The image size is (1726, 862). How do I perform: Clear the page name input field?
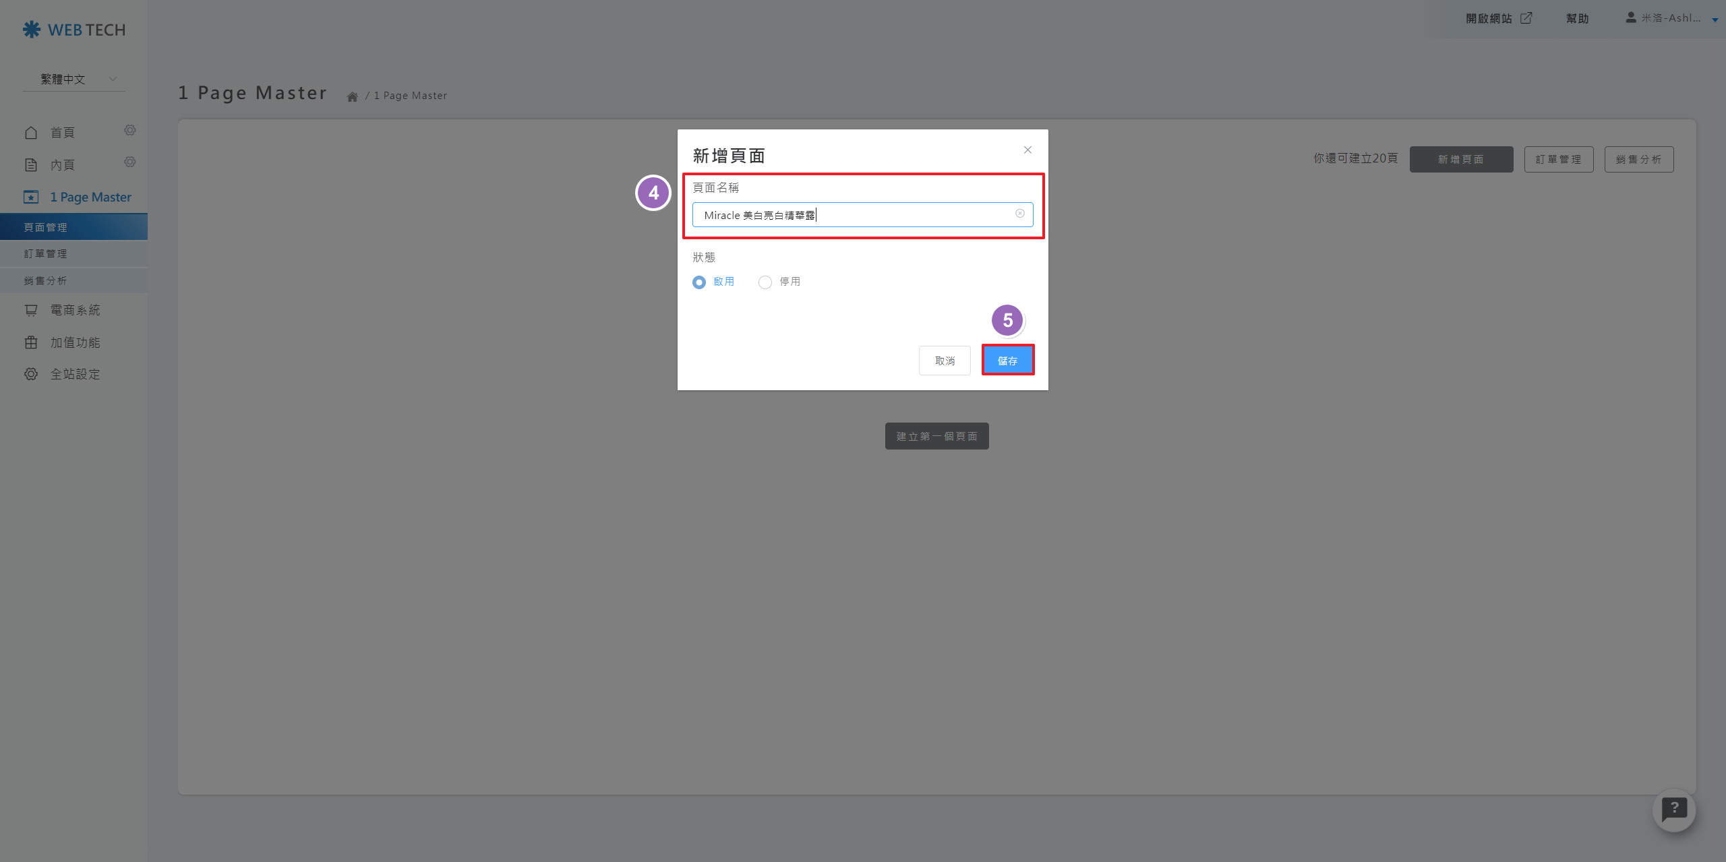click(x=1019, y=214)
